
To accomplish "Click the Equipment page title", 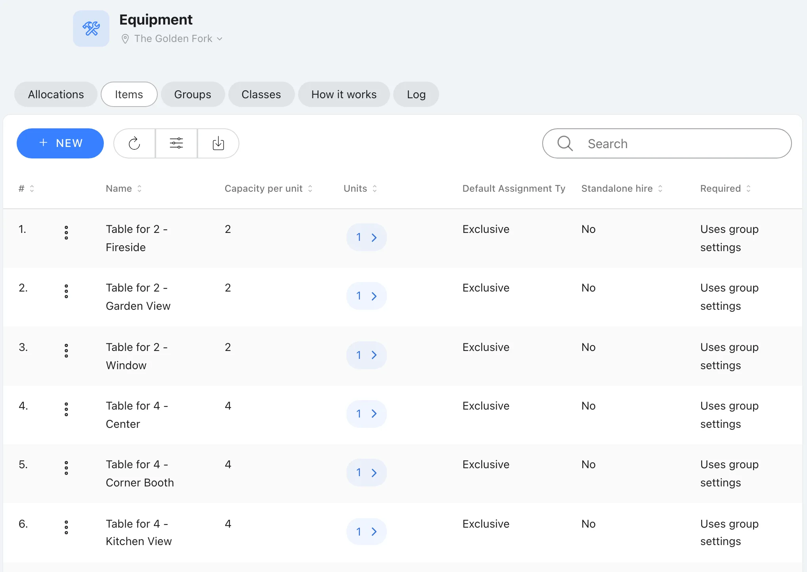I will 156,19.
